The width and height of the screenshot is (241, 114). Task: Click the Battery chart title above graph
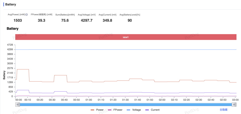click(13, 29)
